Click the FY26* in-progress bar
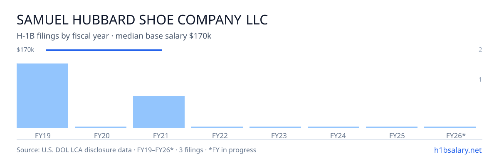 [450, 127]
